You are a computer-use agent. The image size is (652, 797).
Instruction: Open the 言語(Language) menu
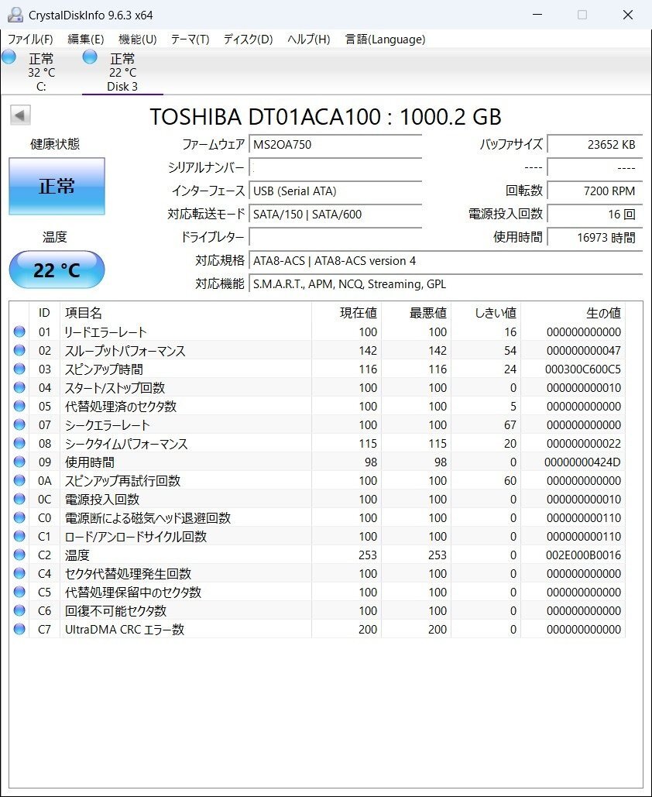point(385,40)
